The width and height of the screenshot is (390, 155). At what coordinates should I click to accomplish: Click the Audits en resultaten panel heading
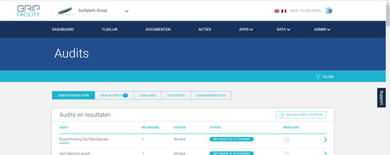[x=85, y=115]
